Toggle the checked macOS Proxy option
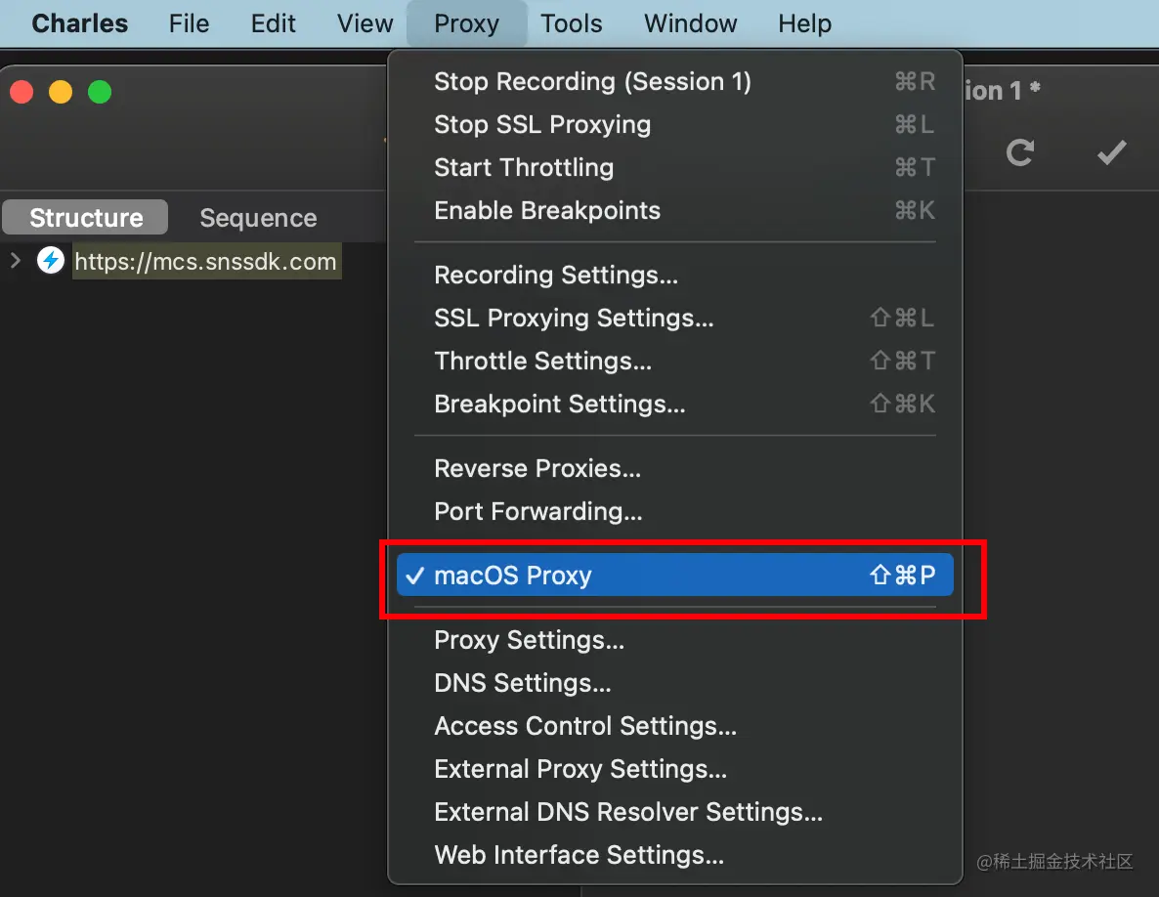Viewport: 1159px width, 897px height. [x=675, y=575]
